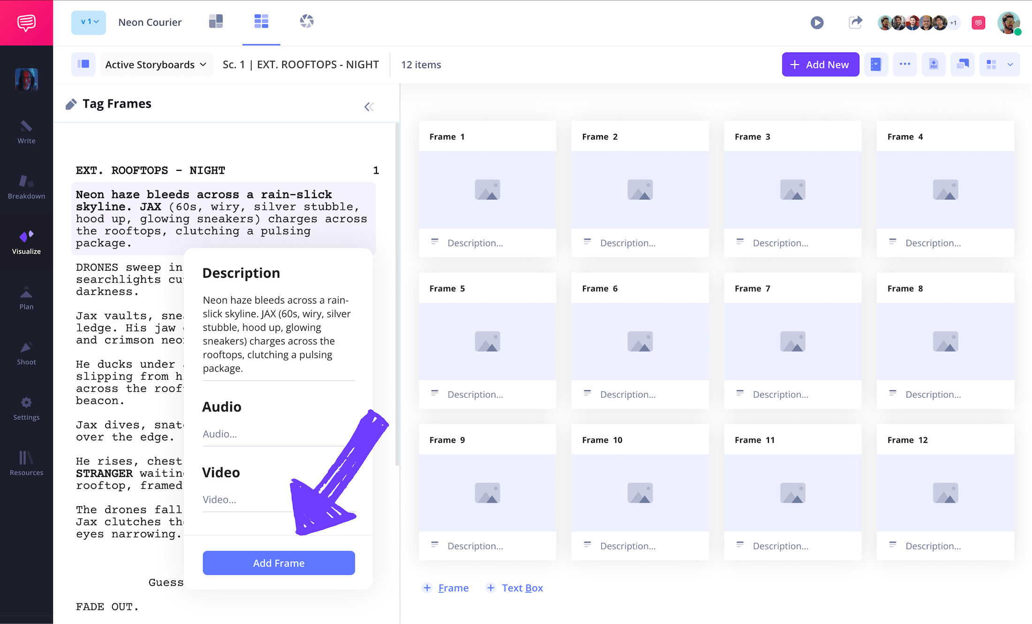The image size is (1032, 624).
Task: Toggle the sidebar panel button
Action: 83,65
